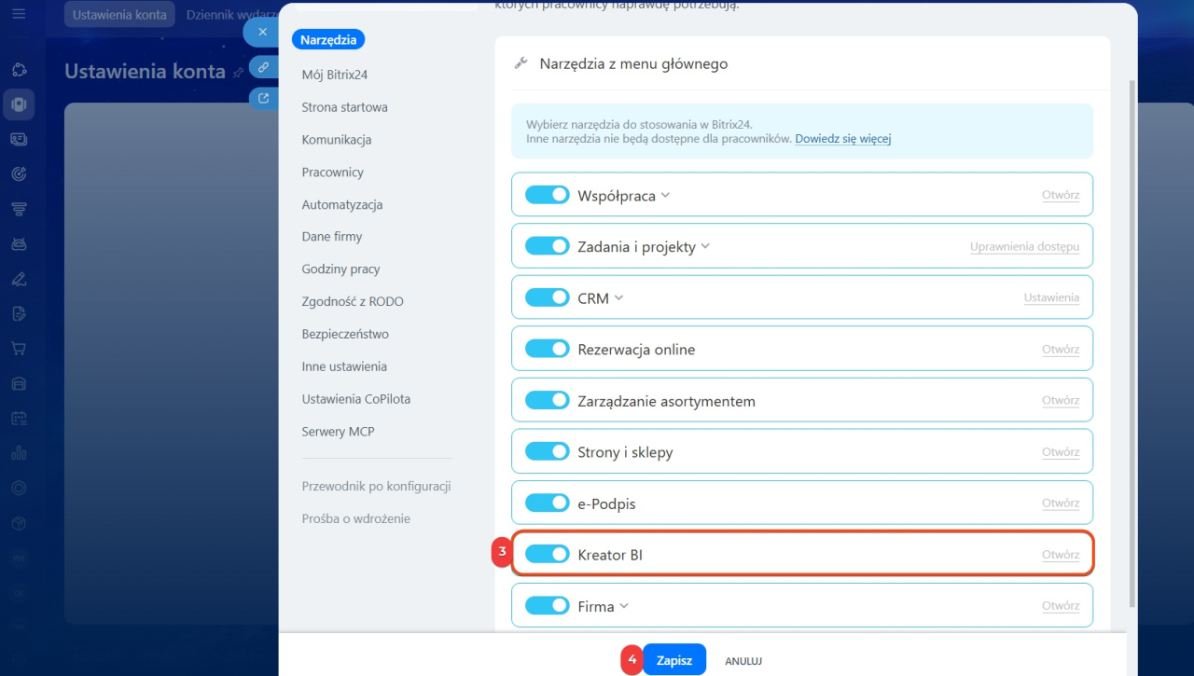The image size is (1194, 676).
Task: Open Prośba o wdrożenie
Action: [x=356, y=519]
